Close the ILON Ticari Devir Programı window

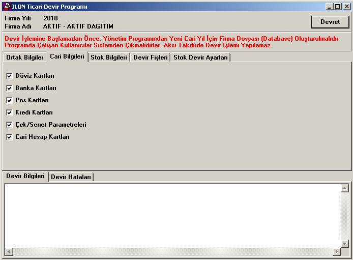coord(347,7)
